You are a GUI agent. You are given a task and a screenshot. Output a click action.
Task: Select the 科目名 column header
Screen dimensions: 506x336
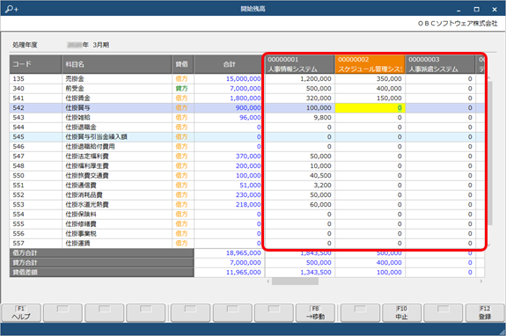(116, 64)
